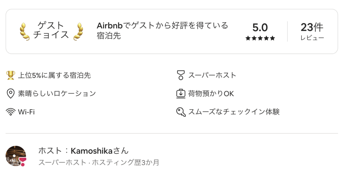Click the five-star rating row
Screen dimensions: 348x177
[x=260, y=38]
